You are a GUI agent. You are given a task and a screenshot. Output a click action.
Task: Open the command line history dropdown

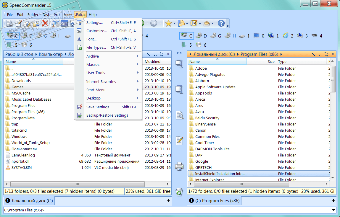[333, 210]
